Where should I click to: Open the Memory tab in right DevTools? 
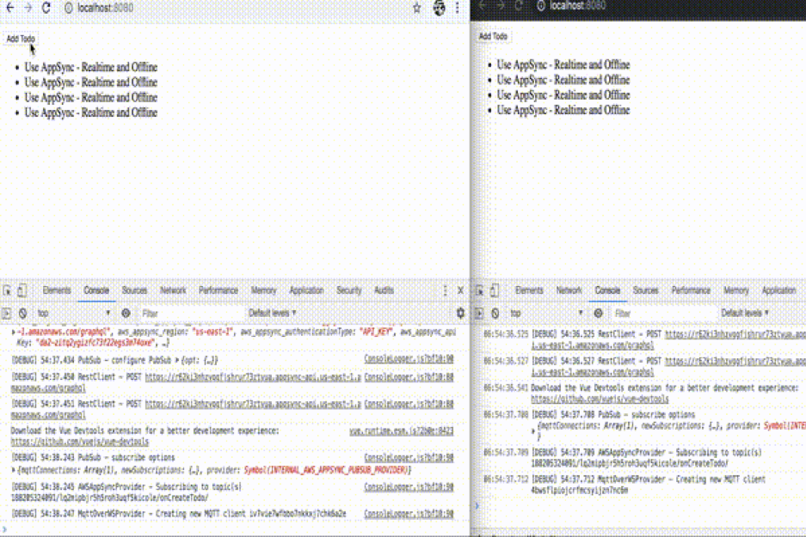click(736, 290)
